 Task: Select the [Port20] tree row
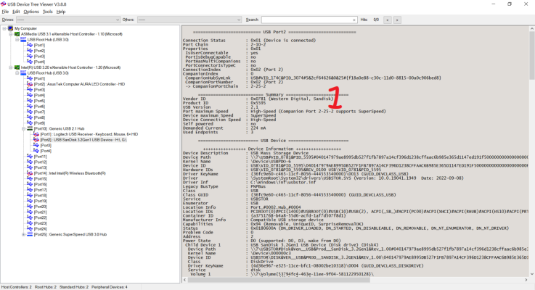point(40,207)
